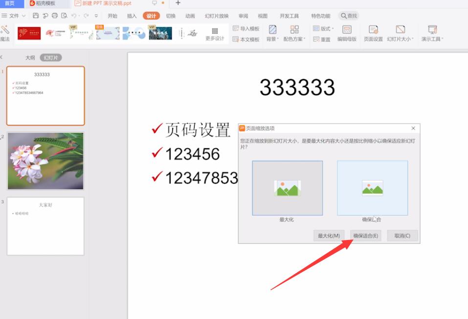Viewport: 468px width, 319px height.
Task: Click the 最大化(M) button in dialog
Action: pyautogui.click(x=329, y=236)
